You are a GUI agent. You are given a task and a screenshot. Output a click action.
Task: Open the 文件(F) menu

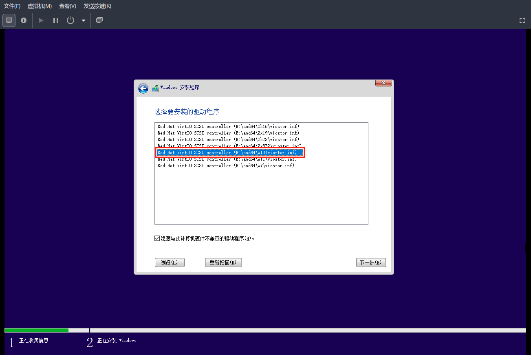[x=12, y=6]
